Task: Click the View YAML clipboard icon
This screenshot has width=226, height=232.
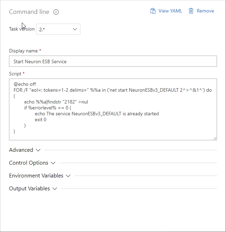Action: (x=153, y=11)
